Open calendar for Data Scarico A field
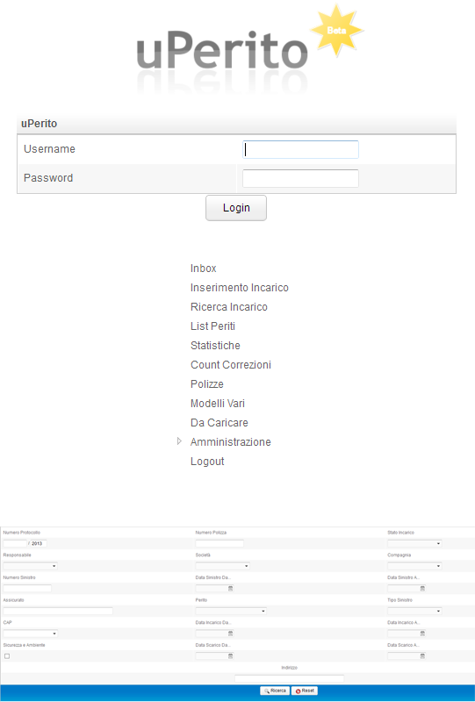475x702 pixels. pos(422,655)
